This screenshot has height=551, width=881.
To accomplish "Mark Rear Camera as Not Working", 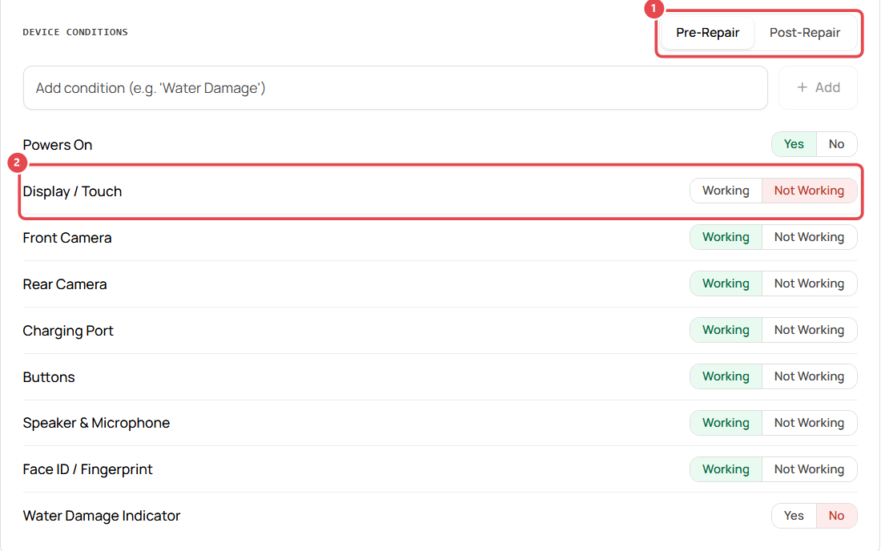I will point(809,284).
